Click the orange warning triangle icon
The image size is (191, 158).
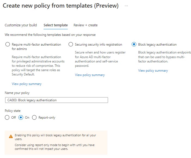click(x=11, y=137)
